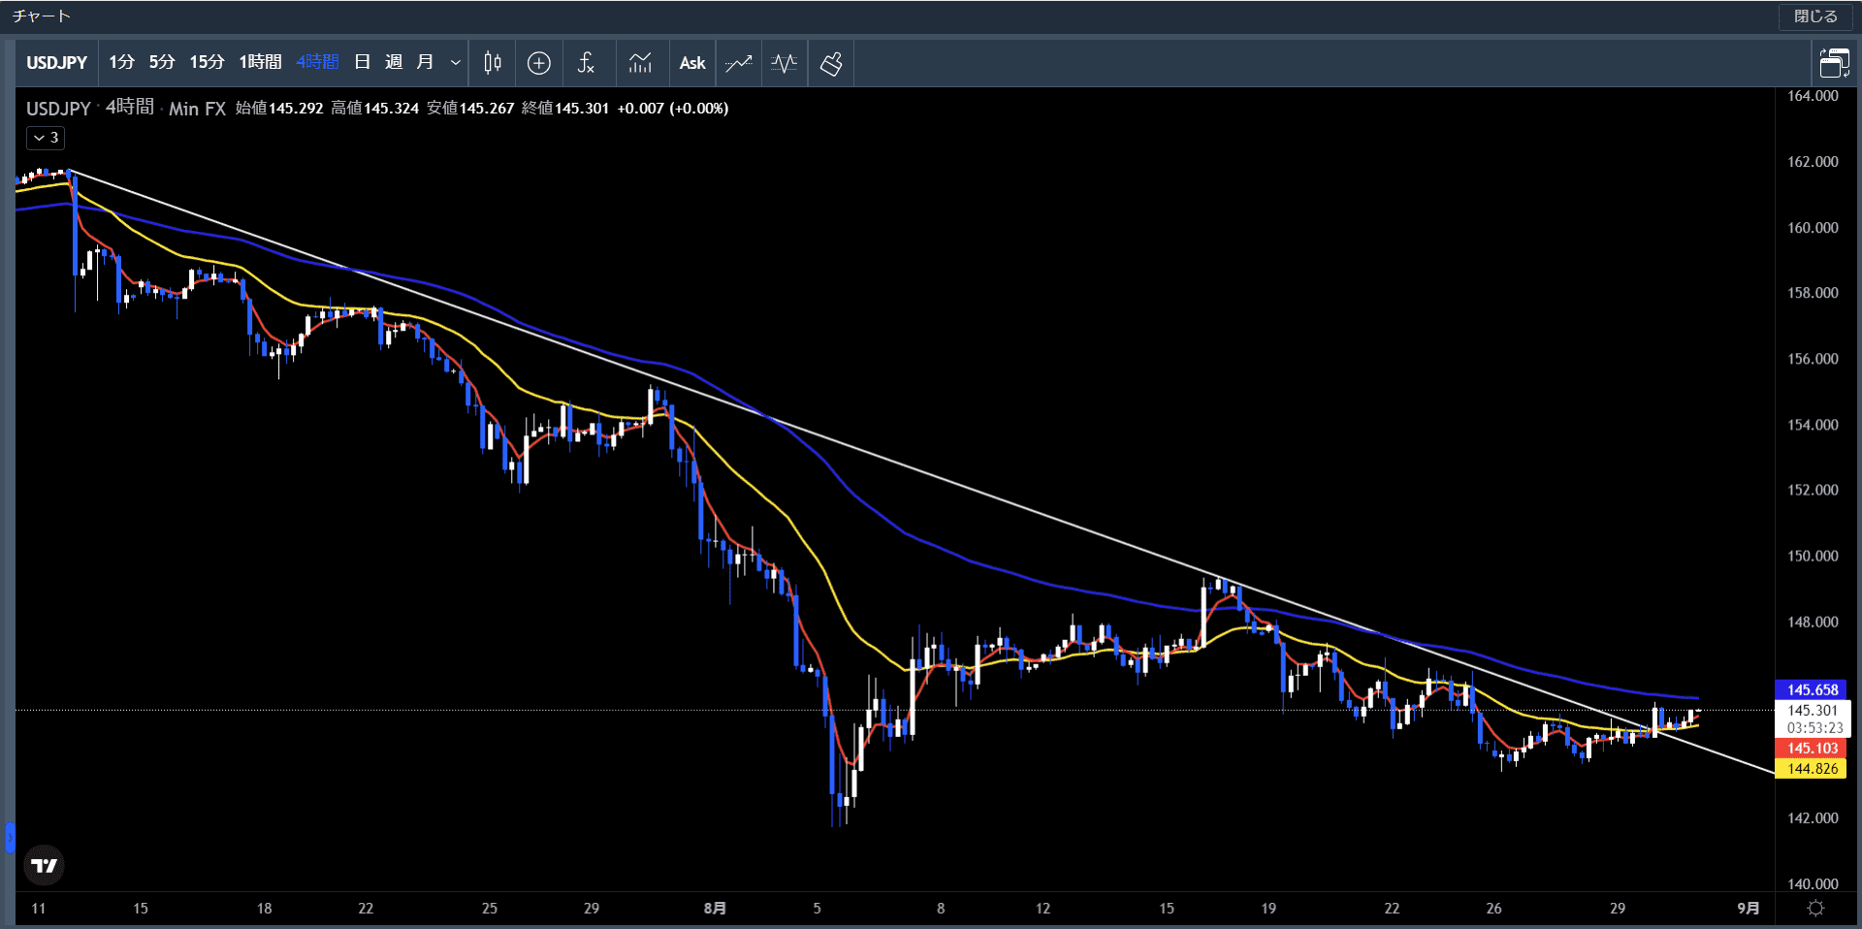Screen dimensions: 1862x929
Task: Switch to the 5分 timeframe
Action: 162,62
